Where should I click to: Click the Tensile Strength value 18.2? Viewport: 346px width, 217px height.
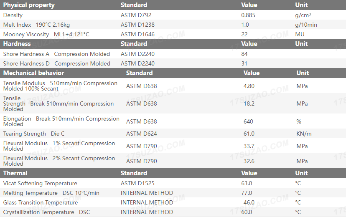[x=249, y=103]
